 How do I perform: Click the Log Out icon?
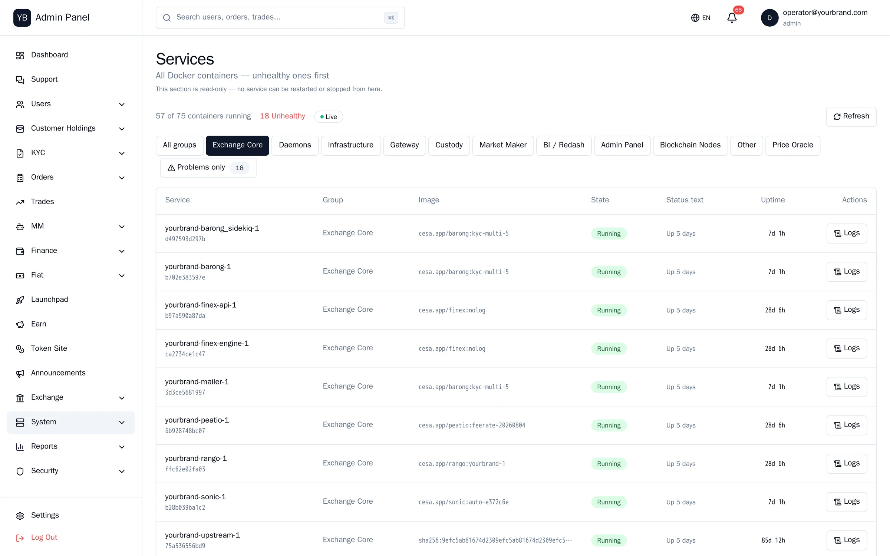click(20, 538)
